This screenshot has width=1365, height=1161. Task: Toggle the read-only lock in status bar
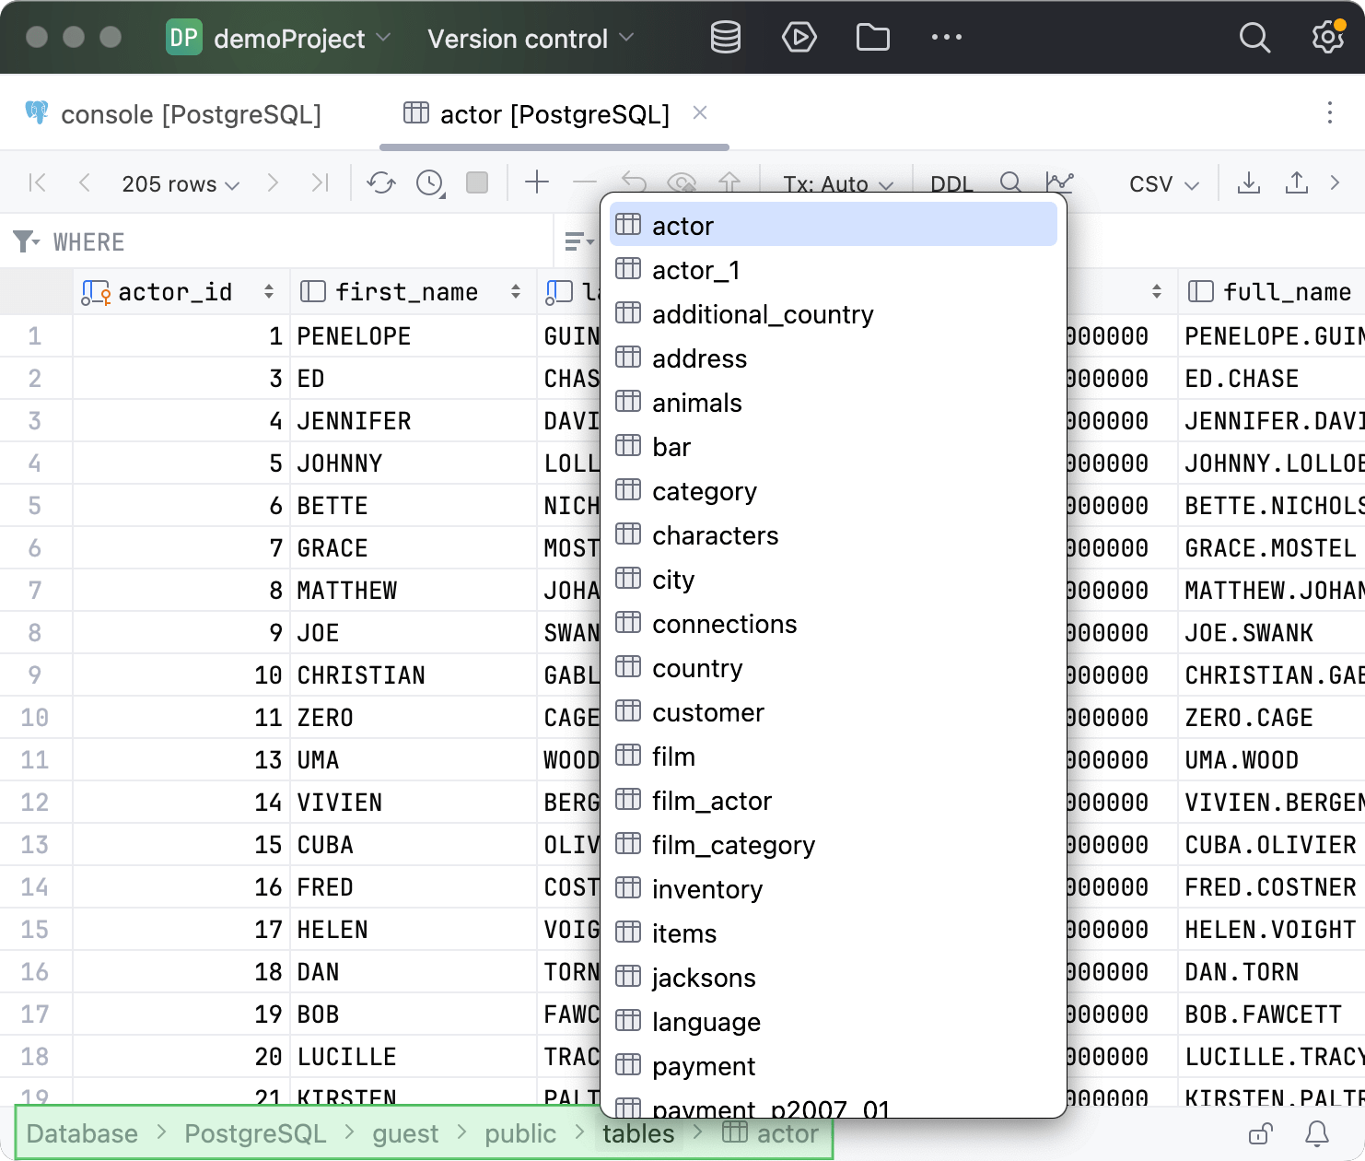coord(1260,1133)
